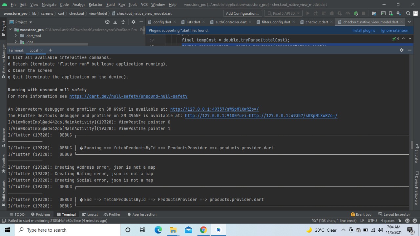This screenshot has width=420, height=236.
Task: Click the user account avatar icon
Action: coord(416,13)
